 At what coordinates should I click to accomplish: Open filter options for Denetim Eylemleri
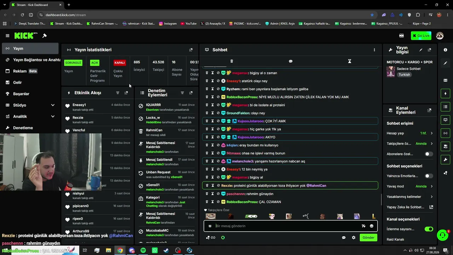point(182,93)
